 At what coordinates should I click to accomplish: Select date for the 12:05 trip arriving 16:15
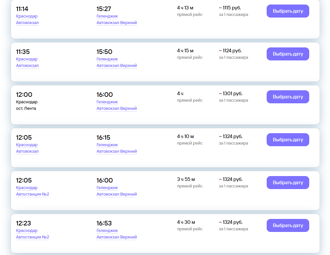pyautogui.click(x=287, y=140)
